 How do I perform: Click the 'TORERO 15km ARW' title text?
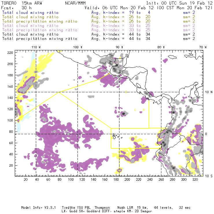(x=22, y=3)
